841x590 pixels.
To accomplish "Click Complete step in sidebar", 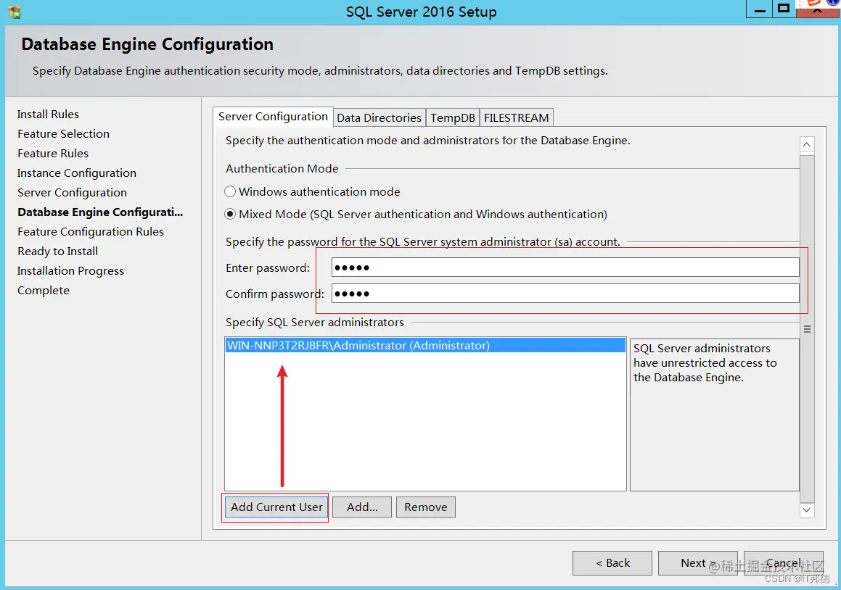I will (x=44, y=291).
